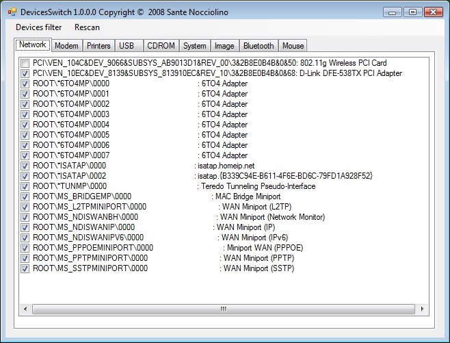Open the Printers tab
450x343 pixels.
98,46
